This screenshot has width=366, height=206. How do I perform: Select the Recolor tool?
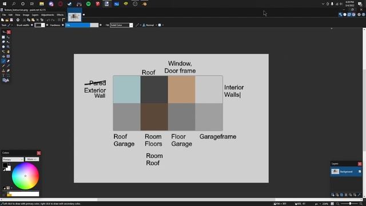coord(8,70)
